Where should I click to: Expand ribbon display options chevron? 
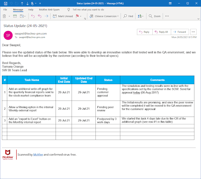[198, 19]
